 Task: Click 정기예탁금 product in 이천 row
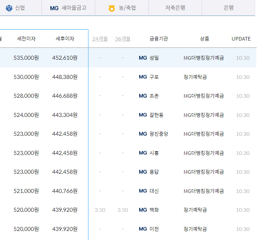[x=195, y=229]
